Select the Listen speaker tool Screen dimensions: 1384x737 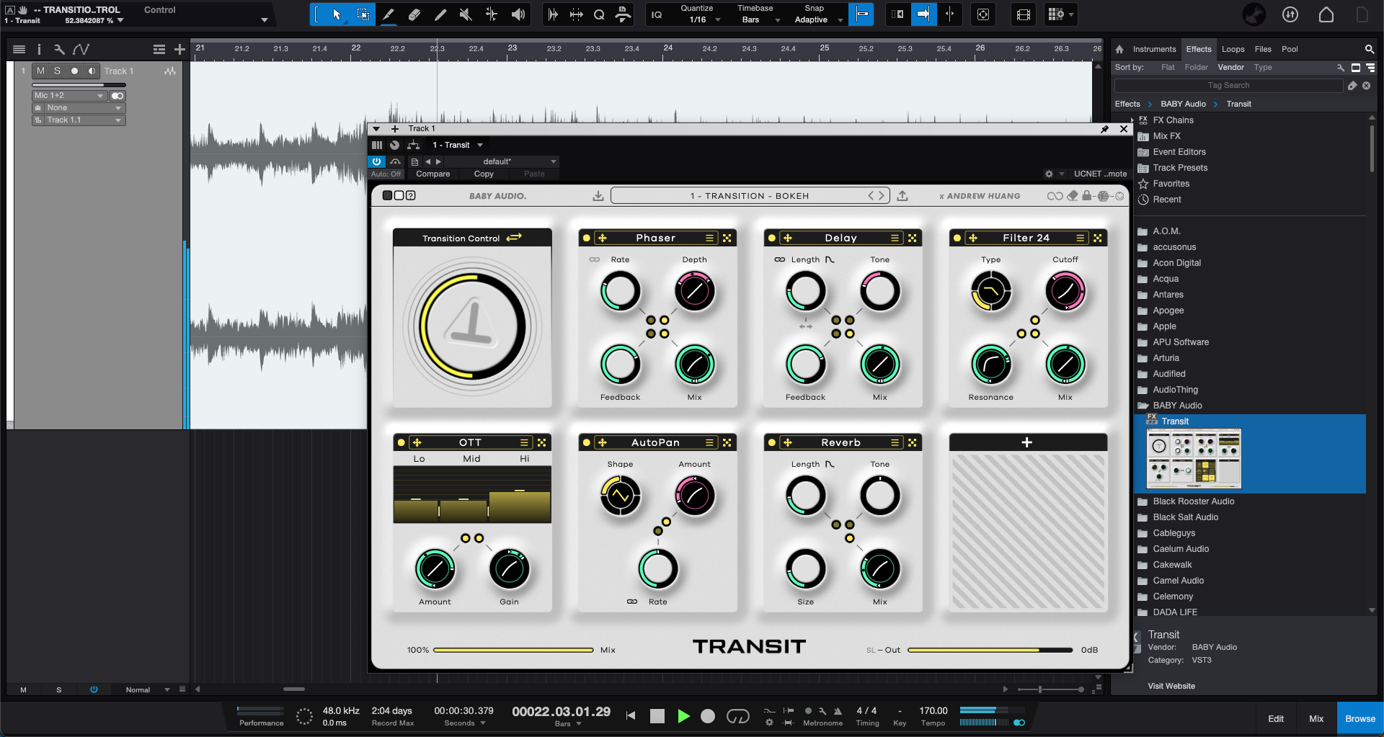point(518,14)
